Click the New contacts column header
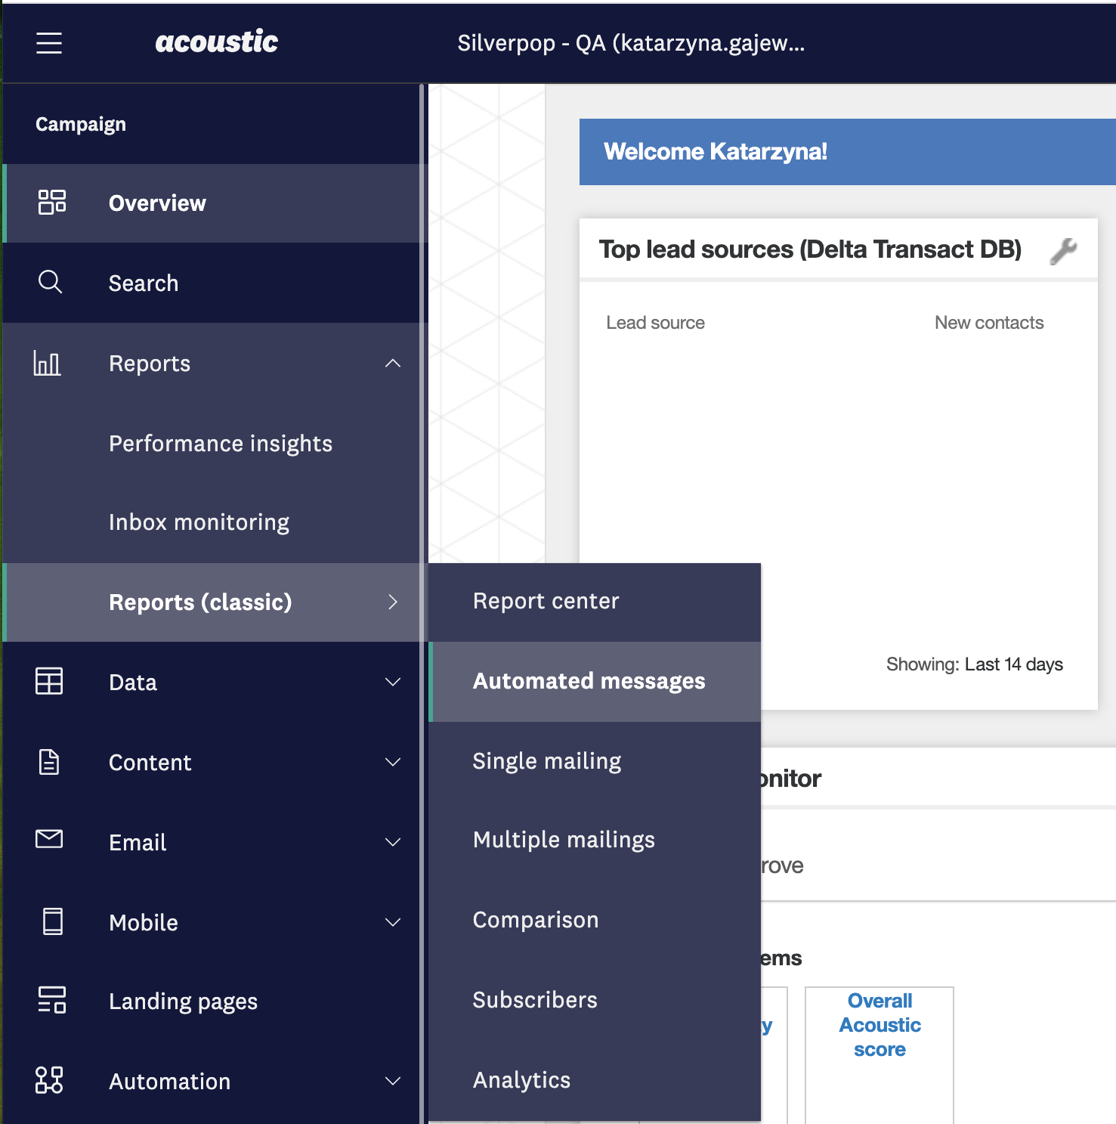The width and height of the screenshot is (1116, 1124). pyautogui.click(x=989, y=323)
